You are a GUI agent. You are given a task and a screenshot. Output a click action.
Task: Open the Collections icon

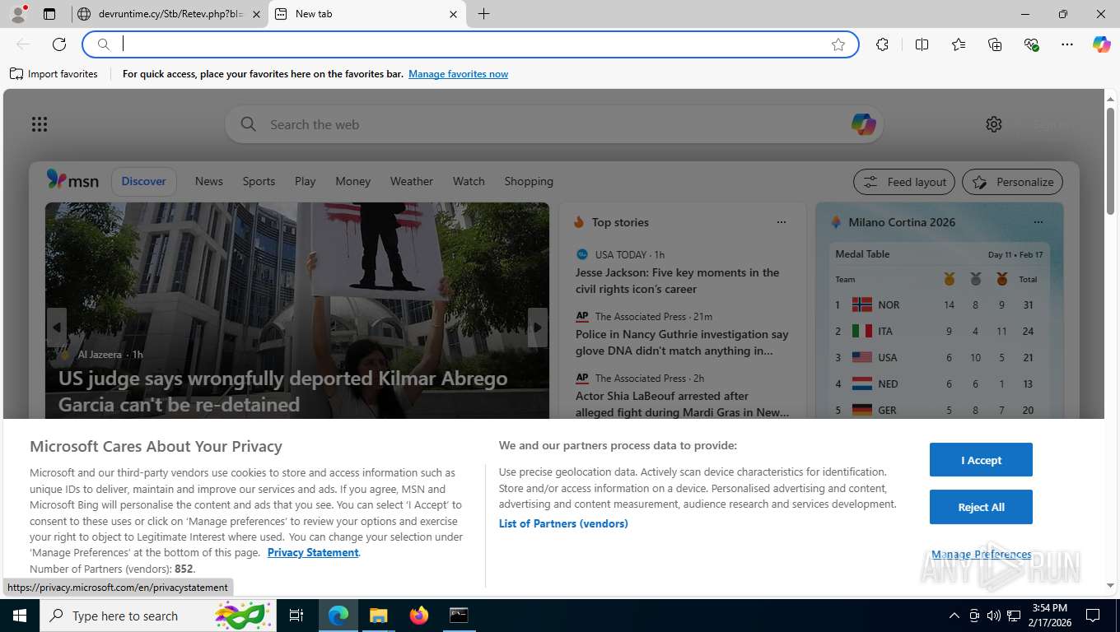click(x=995, y=44)
